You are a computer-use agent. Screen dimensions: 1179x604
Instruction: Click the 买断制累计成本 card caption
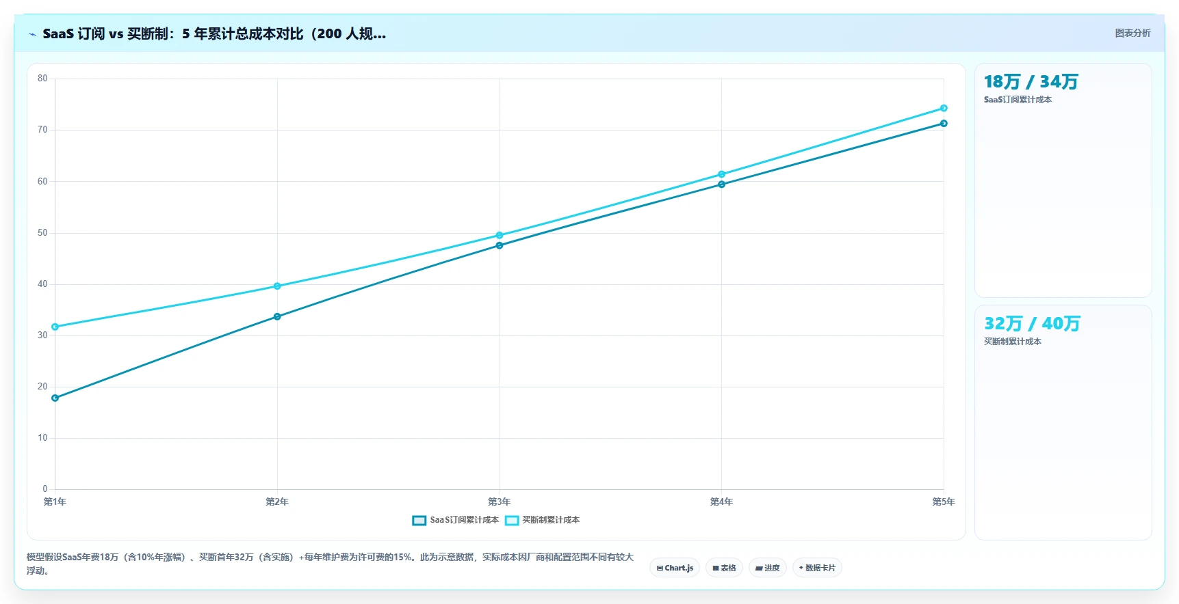pos(1013,342)
